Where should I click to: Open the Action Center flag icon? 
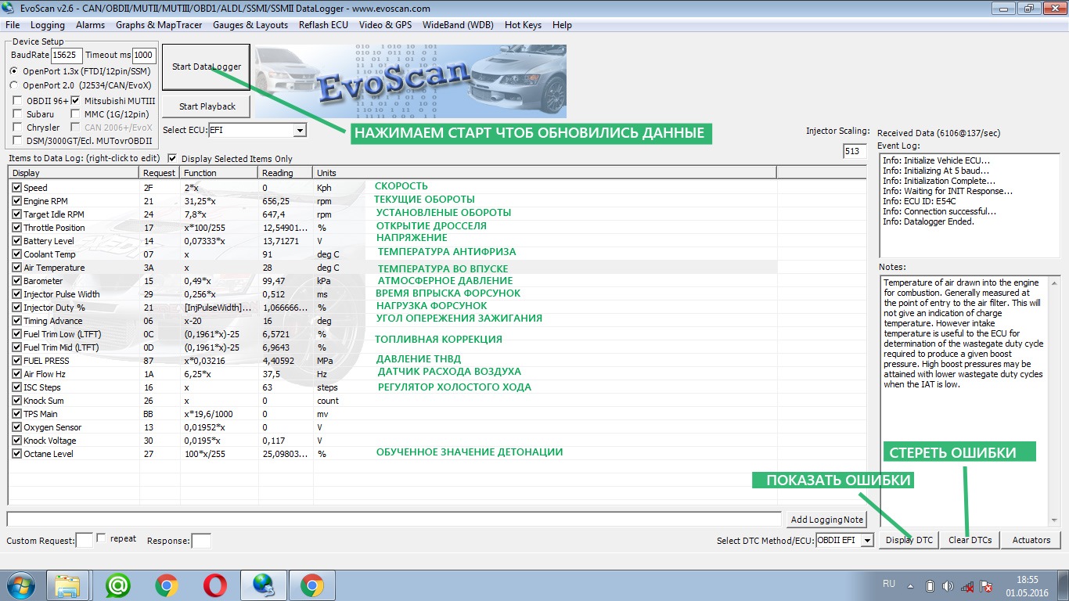pos(987,585)
